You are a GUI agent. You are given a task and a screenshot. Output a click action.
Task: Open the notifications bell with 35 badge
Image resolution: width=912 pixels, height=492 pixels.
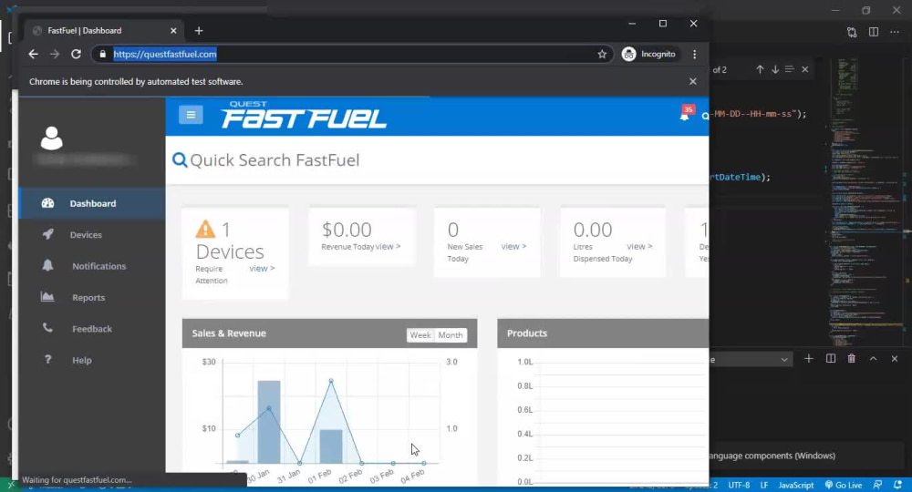click(685, 116)
